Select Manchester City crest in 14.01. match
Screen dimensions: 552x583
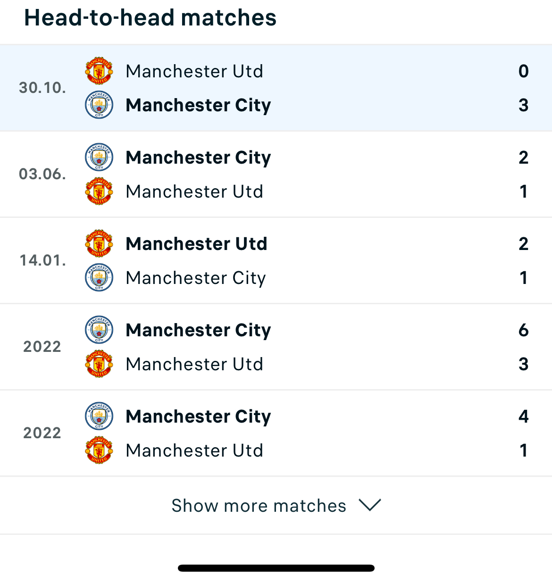click(x=99, y=277)
